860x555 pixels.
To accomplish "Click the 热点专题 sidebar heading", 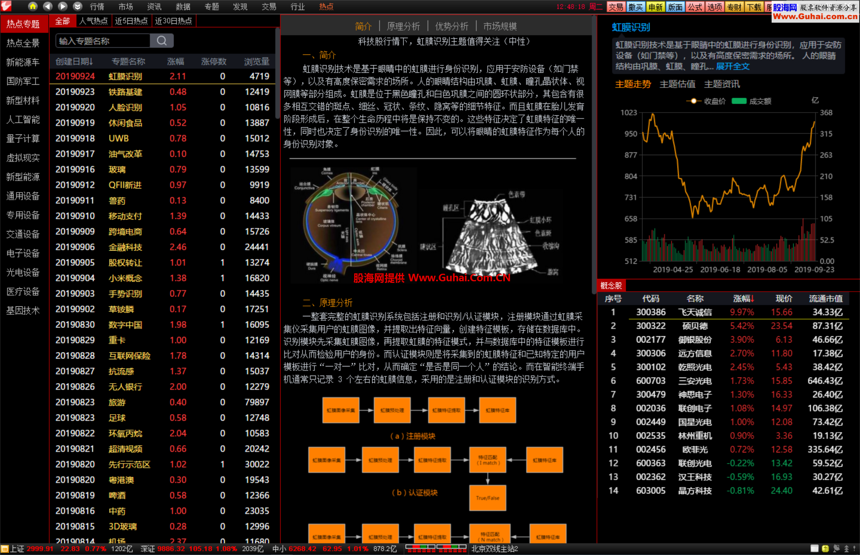I will (24, 24).
